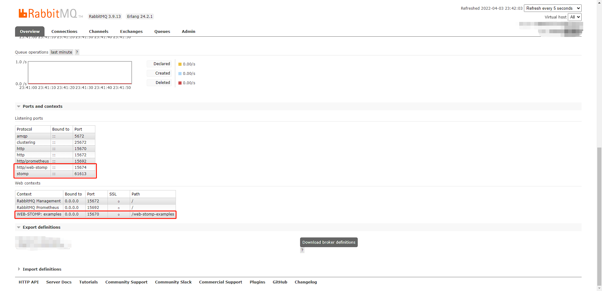The width and height of the screenshot is (602, 291).
Task: Change queue operations range 'last minute'
Action: coord(61,52)
